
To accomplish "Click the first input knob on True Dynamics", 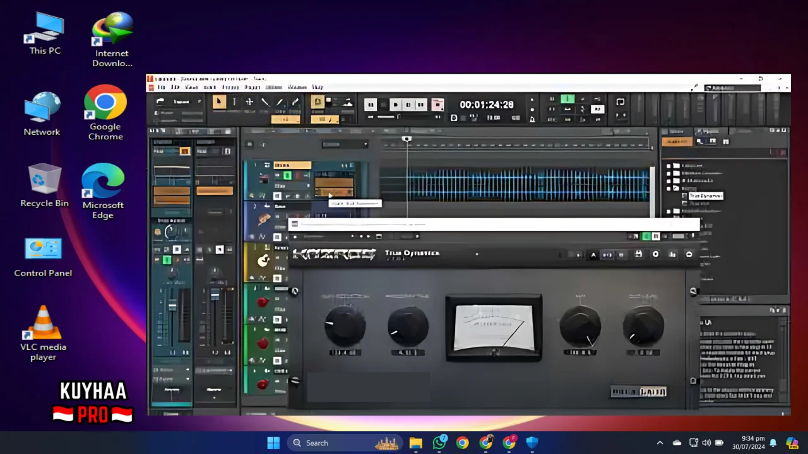I will tap(345, 326).
